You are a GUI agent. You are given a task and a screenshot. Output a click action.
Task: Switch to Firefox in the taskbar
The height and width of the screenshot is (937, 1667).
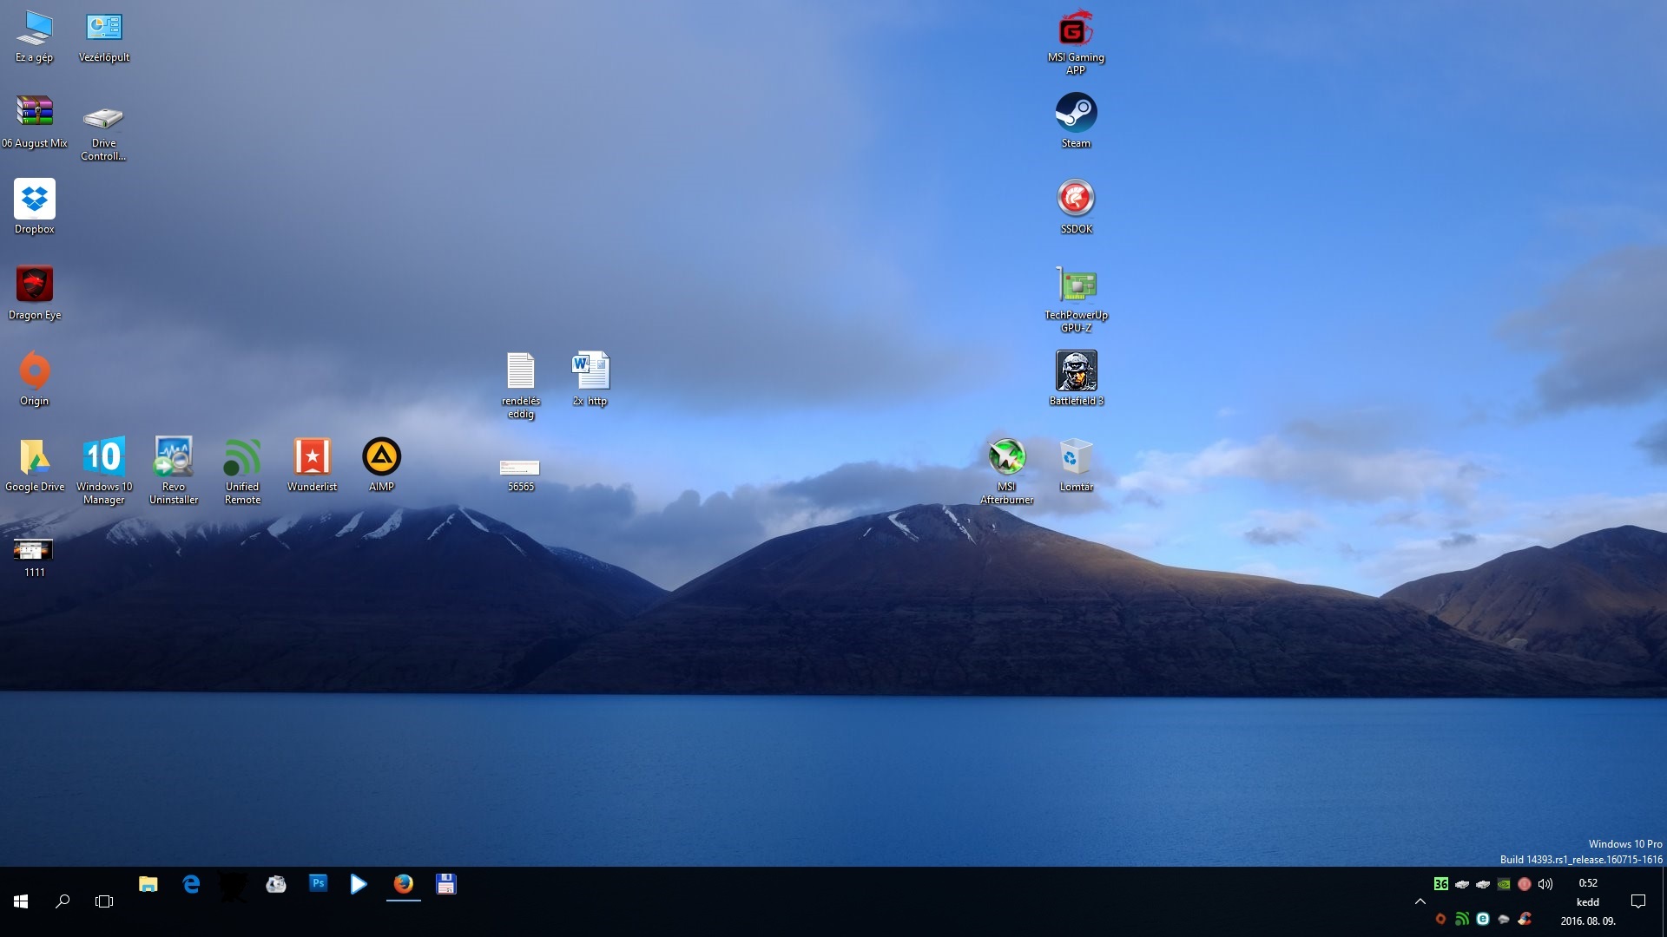pyautogui.click(x=404, y=884)
